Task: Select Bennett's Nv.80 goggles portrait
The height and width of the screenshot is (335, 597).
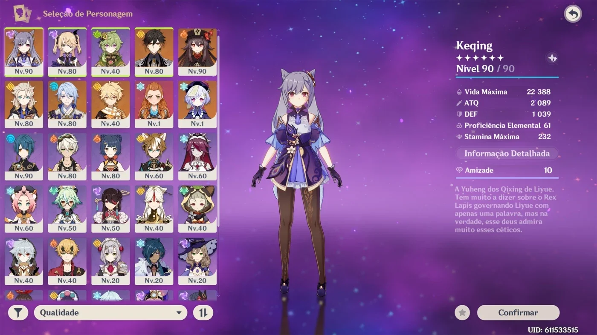Action: click(67, 157)
